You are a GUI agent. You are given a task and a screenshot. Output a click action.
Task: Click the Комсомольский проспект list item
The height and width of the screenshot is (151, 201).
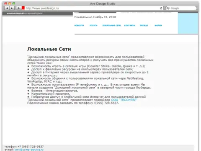tap(51, 94)
